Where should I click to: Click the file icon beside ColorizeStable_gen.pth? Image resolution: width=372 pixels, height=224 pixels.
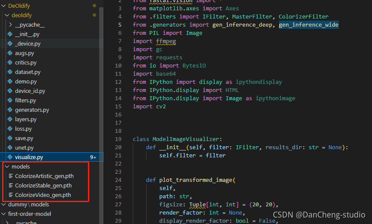(11, 185)
